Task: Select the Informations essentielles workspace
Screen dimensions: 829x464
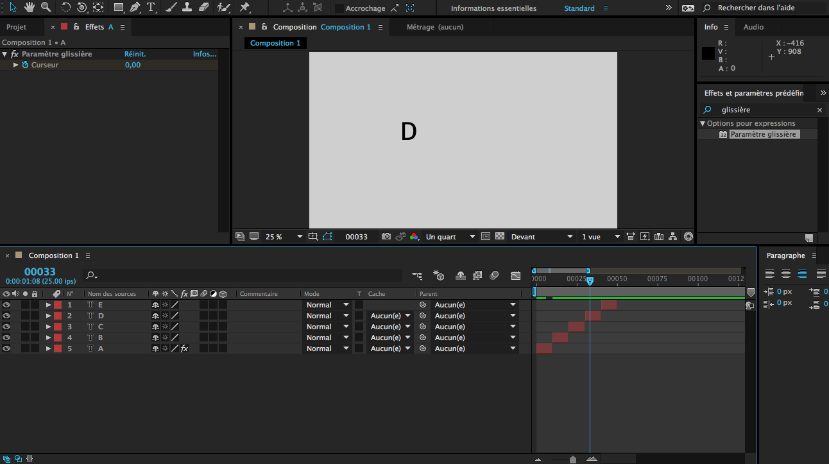Action: pos(493,8)
